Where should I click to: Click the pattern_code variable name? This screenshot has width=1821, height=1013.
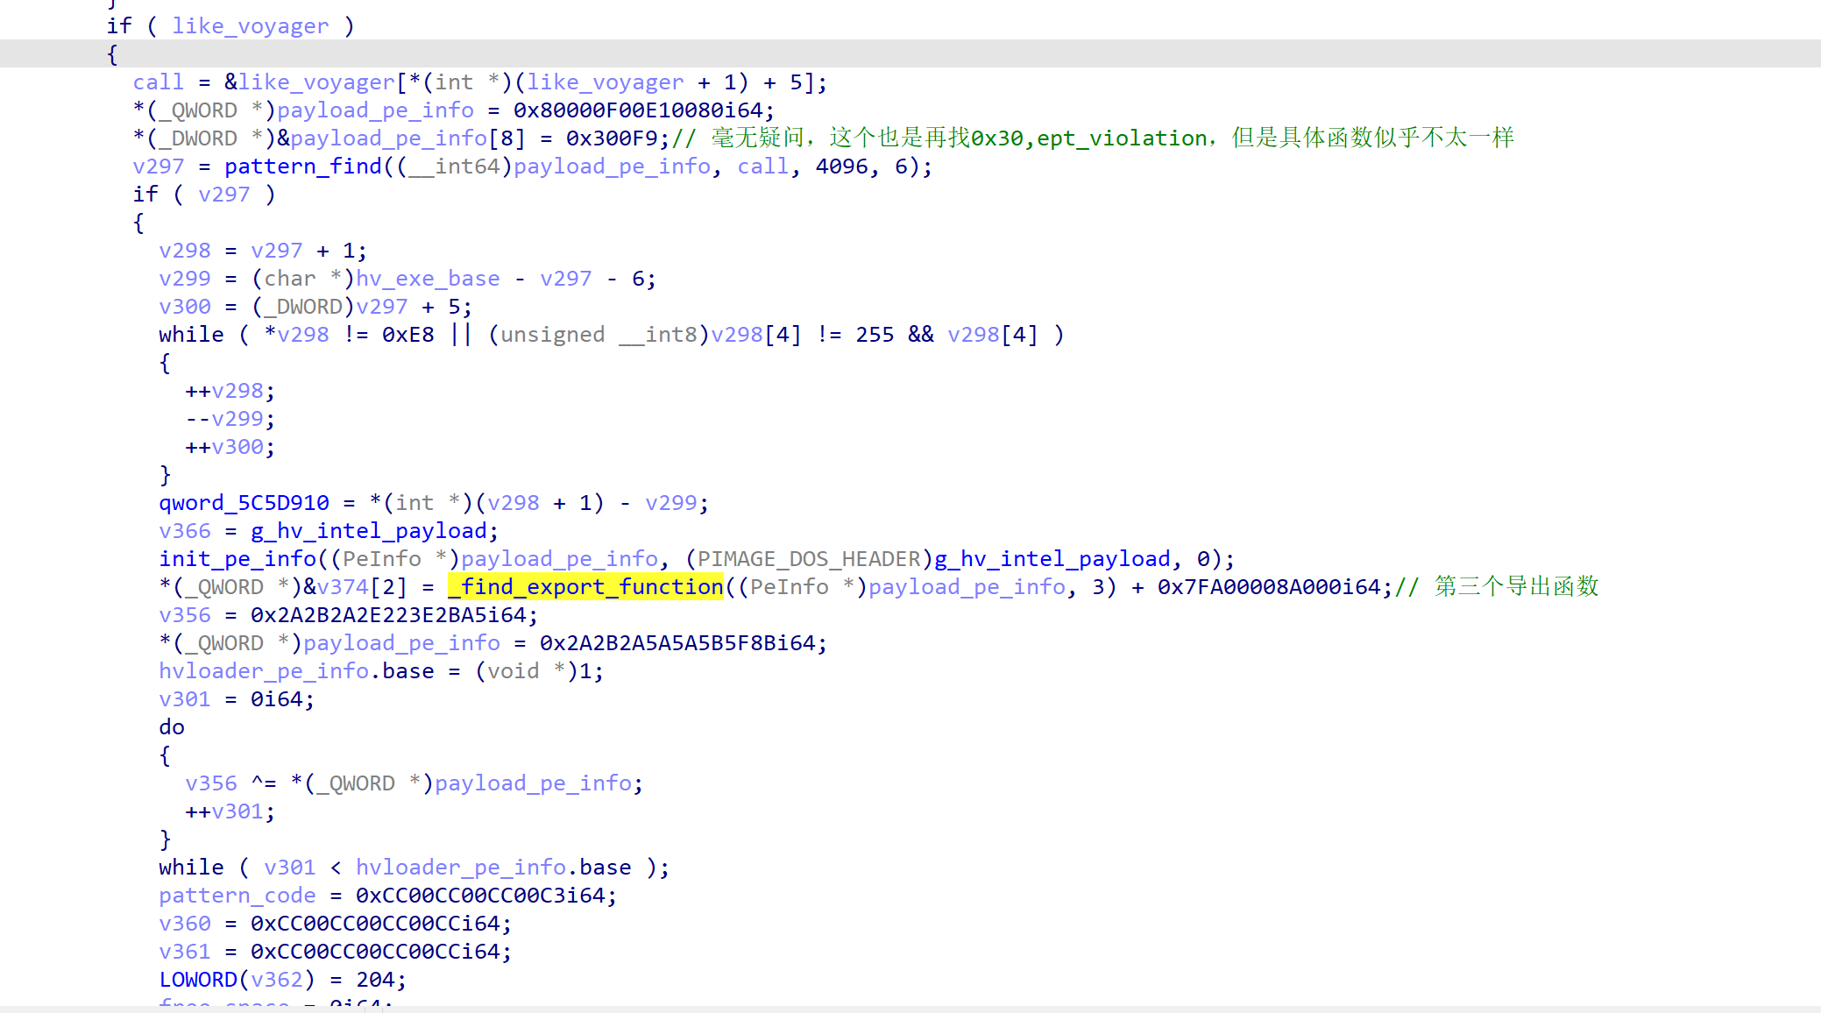(x=237, y=895)
